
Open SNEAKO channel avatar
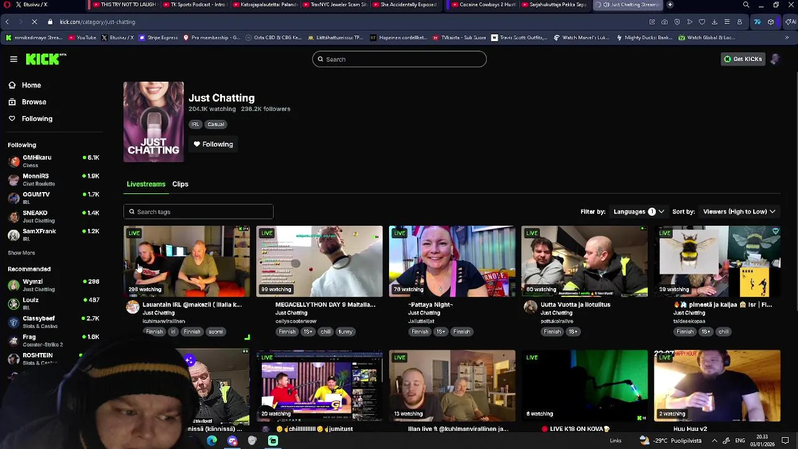14,216
